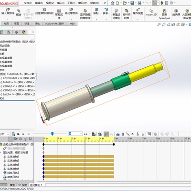The width and height of the screenshot is (191, 191).
Task: Open the motion study type dropdown
Action: 5,134
